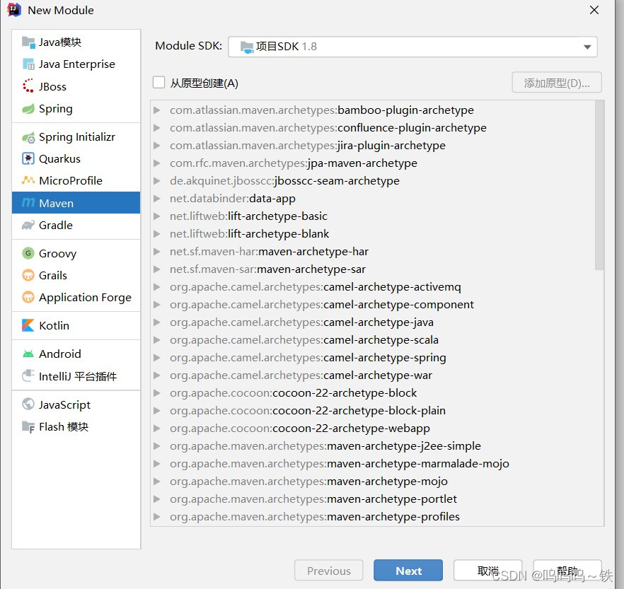Click the IntelliJ IDEA logo in title bar
Image resolution: width=624 pixels, height=589 pixels.
pos(14,10)
